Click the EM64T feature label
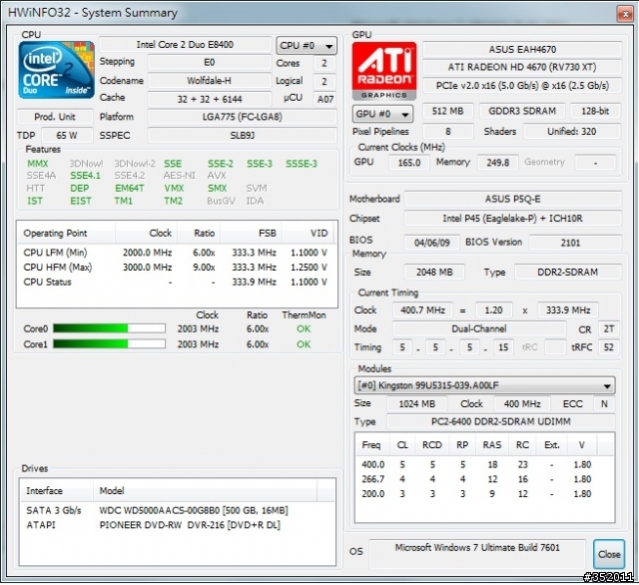The height and width of the screenshot is (585, 639). [x=130, y=189]
